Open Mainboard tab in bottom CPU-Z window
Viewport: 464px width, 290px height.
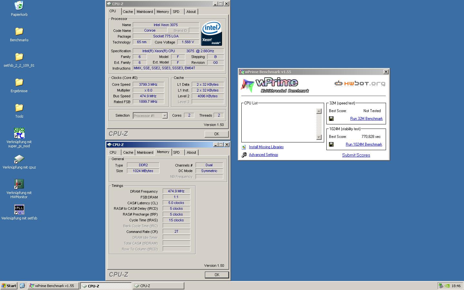click(145, 152)
